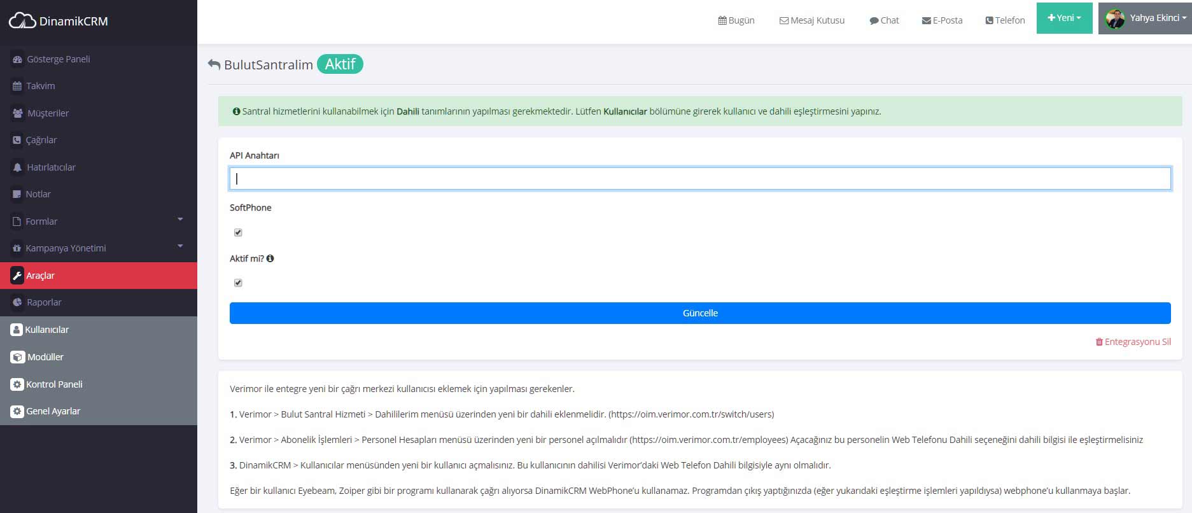Click the Hatırlatıcılar bell icon
The height and width of the screenshot is (513, 1192).
click(x=17, y=167)
